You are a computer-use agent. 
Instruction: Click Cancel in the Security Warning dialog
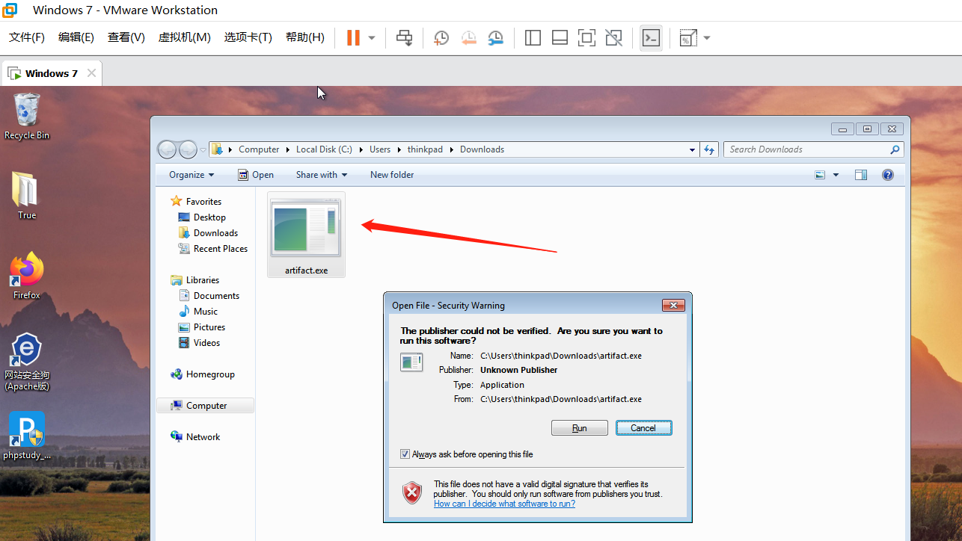(644, 428)
